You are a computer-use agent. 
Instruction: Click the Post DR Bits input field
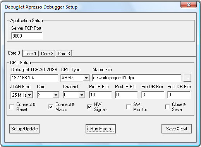[x=179, y=95]
